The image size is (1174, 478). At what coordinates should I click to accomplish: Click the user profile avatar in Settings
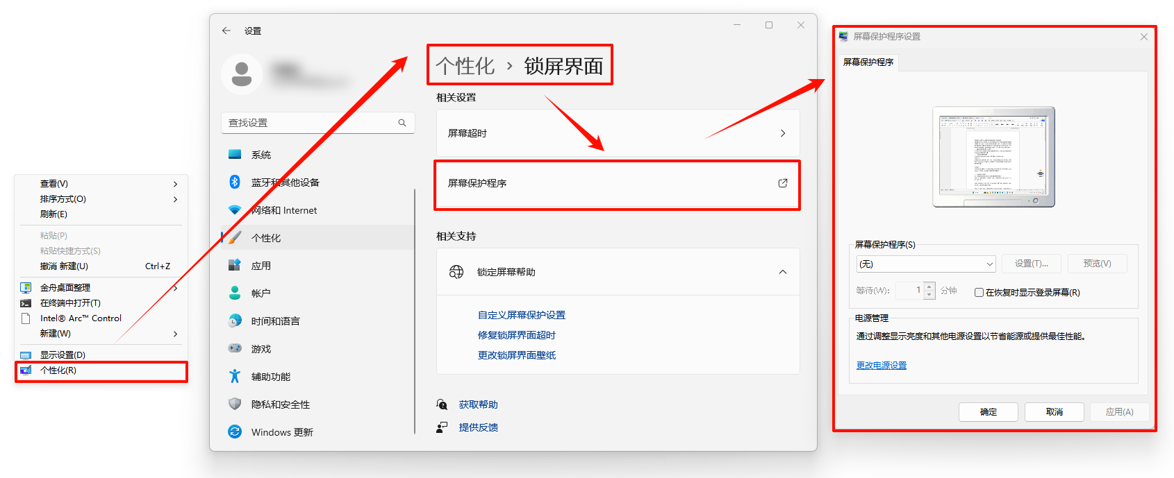(x=242, y=74)
